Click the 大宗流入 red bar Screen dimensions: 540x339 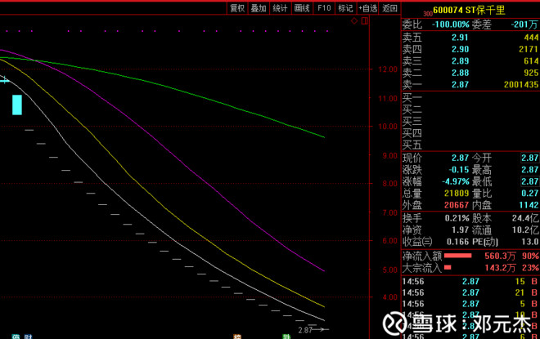click(x=448, y=267)
